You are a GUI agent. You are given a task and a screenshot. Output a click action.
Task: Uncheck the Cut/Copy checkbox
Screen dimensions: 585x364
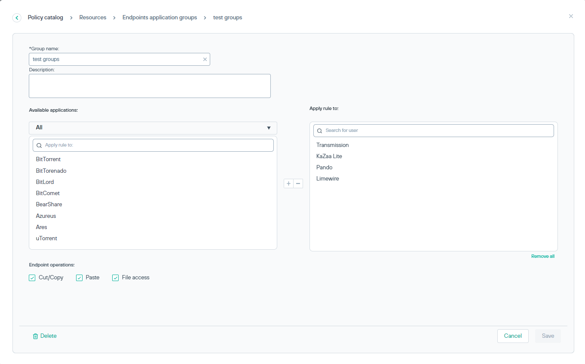tap(32, 278)
